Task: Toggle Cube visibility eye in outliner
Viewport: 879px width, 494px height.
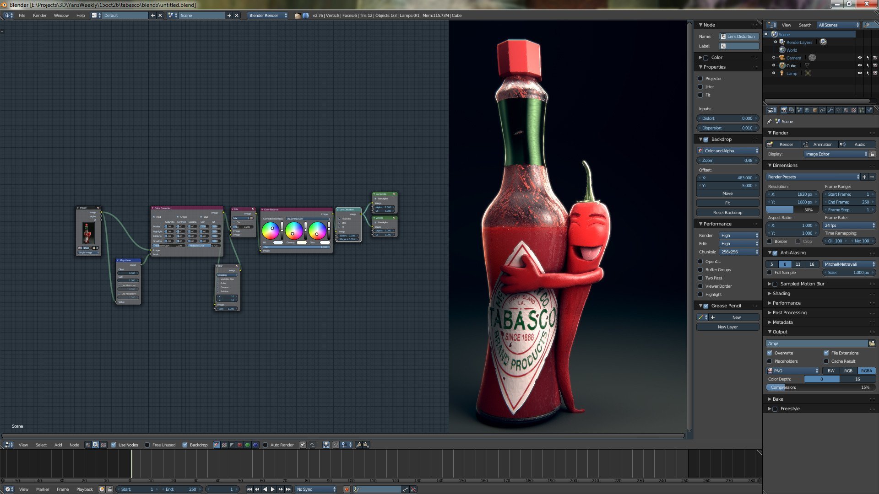Action: point(859,65)
